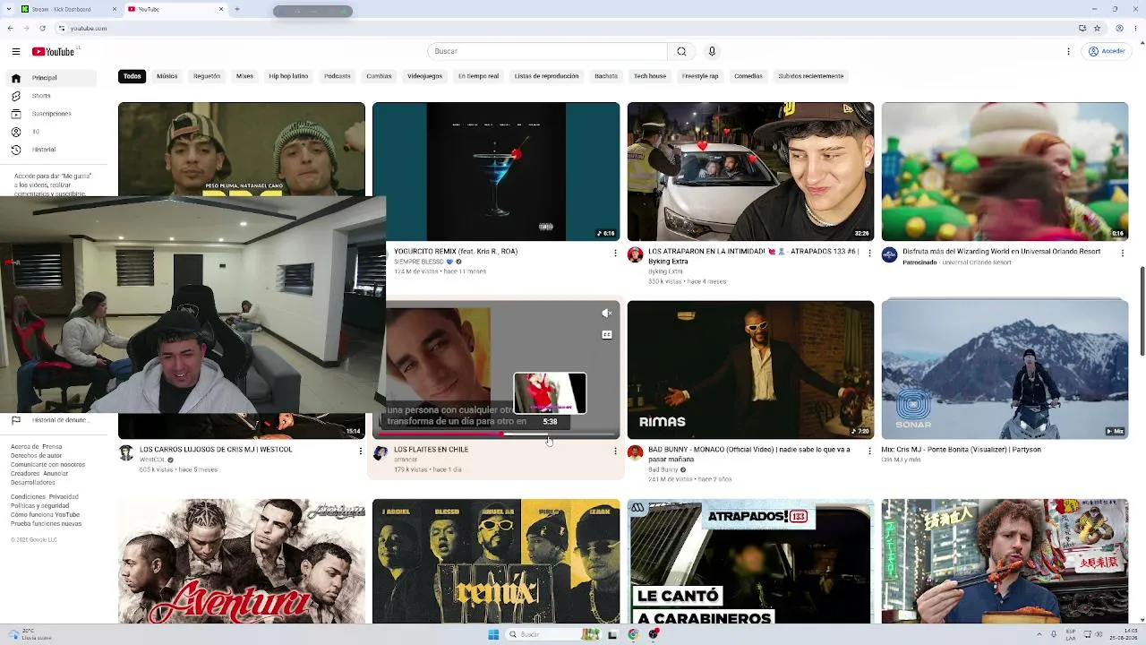Open the Byking Extra channel avatar
The width and height of the screenshot is (1146, 645).
coord(636,255)
